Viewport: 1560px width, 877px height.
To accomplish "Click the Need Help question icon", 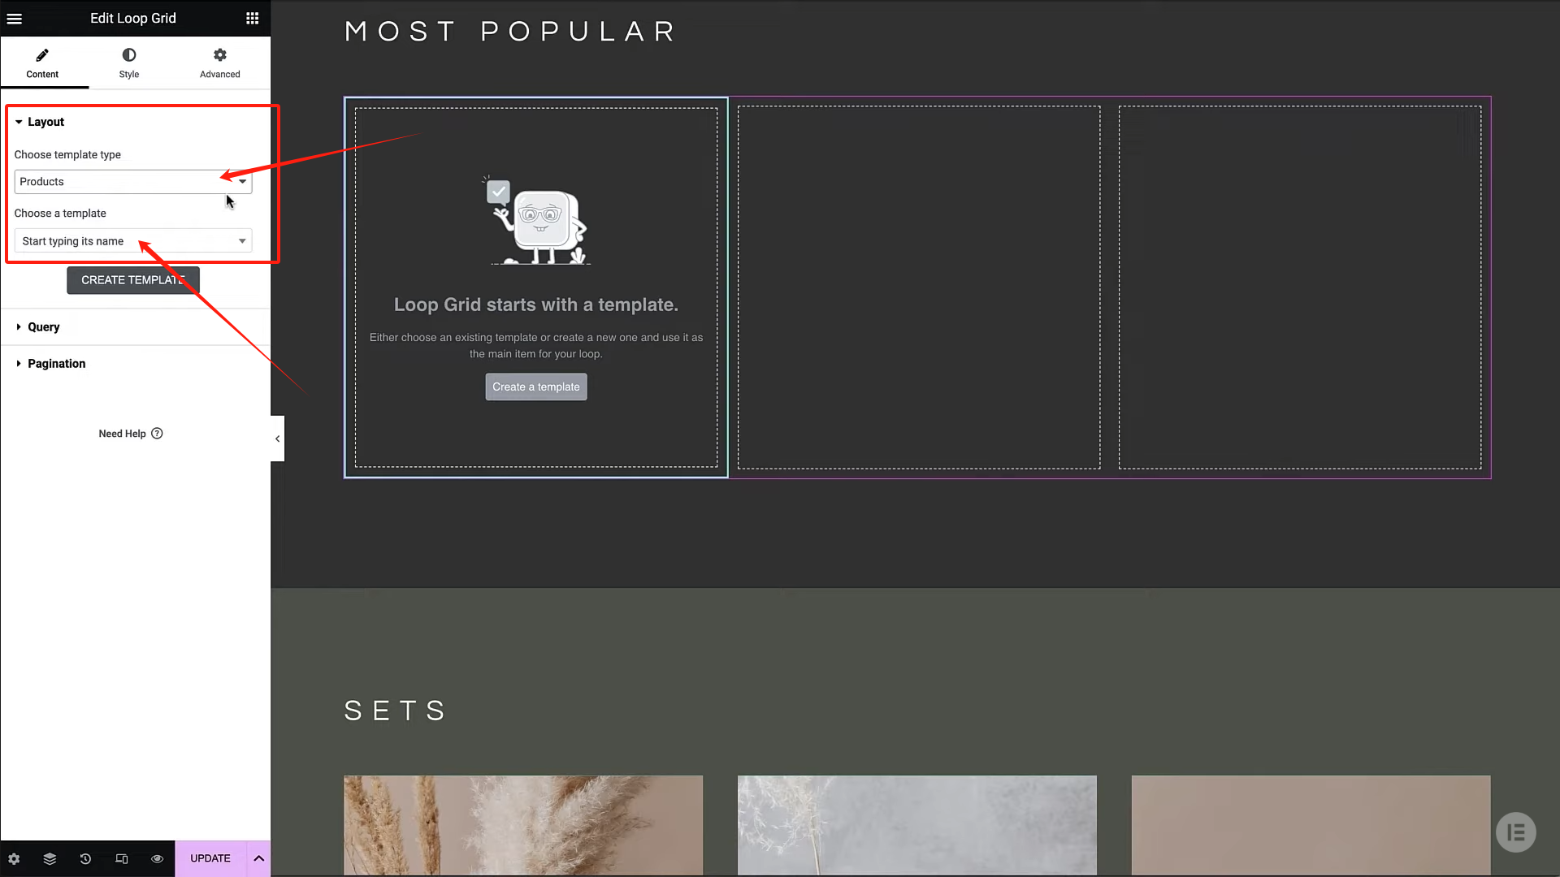I will (158, 434).
